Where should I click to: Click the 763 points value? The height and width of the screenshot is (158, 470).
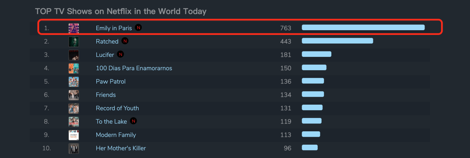(286, 28)
